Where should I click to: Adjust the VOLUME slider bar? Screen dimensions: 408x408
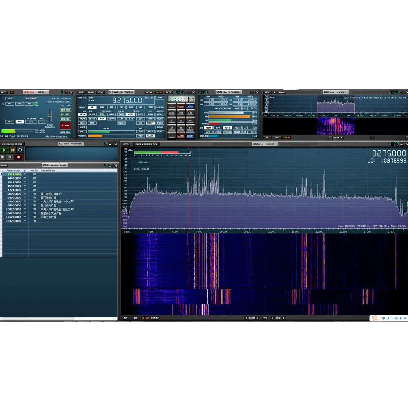pyautogui.click(x=112, y=136)
